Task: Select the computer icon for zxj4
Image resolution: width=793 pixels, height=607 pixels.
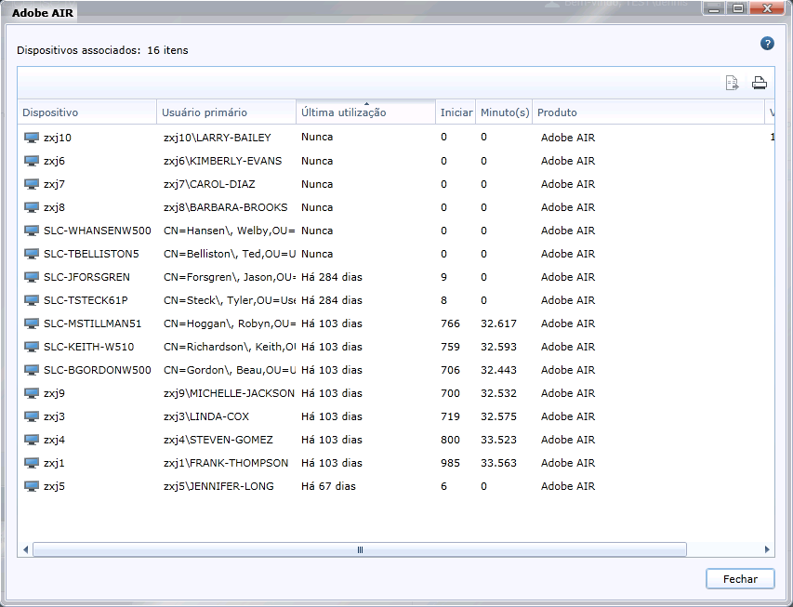Action: tap(32, 440)
